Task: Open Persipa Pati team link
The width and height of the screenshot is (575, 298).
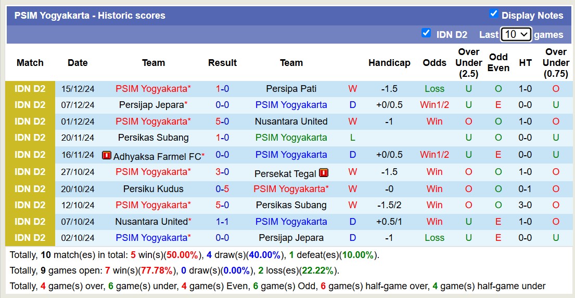Action: pyautogui.click(x=291, y=89)
